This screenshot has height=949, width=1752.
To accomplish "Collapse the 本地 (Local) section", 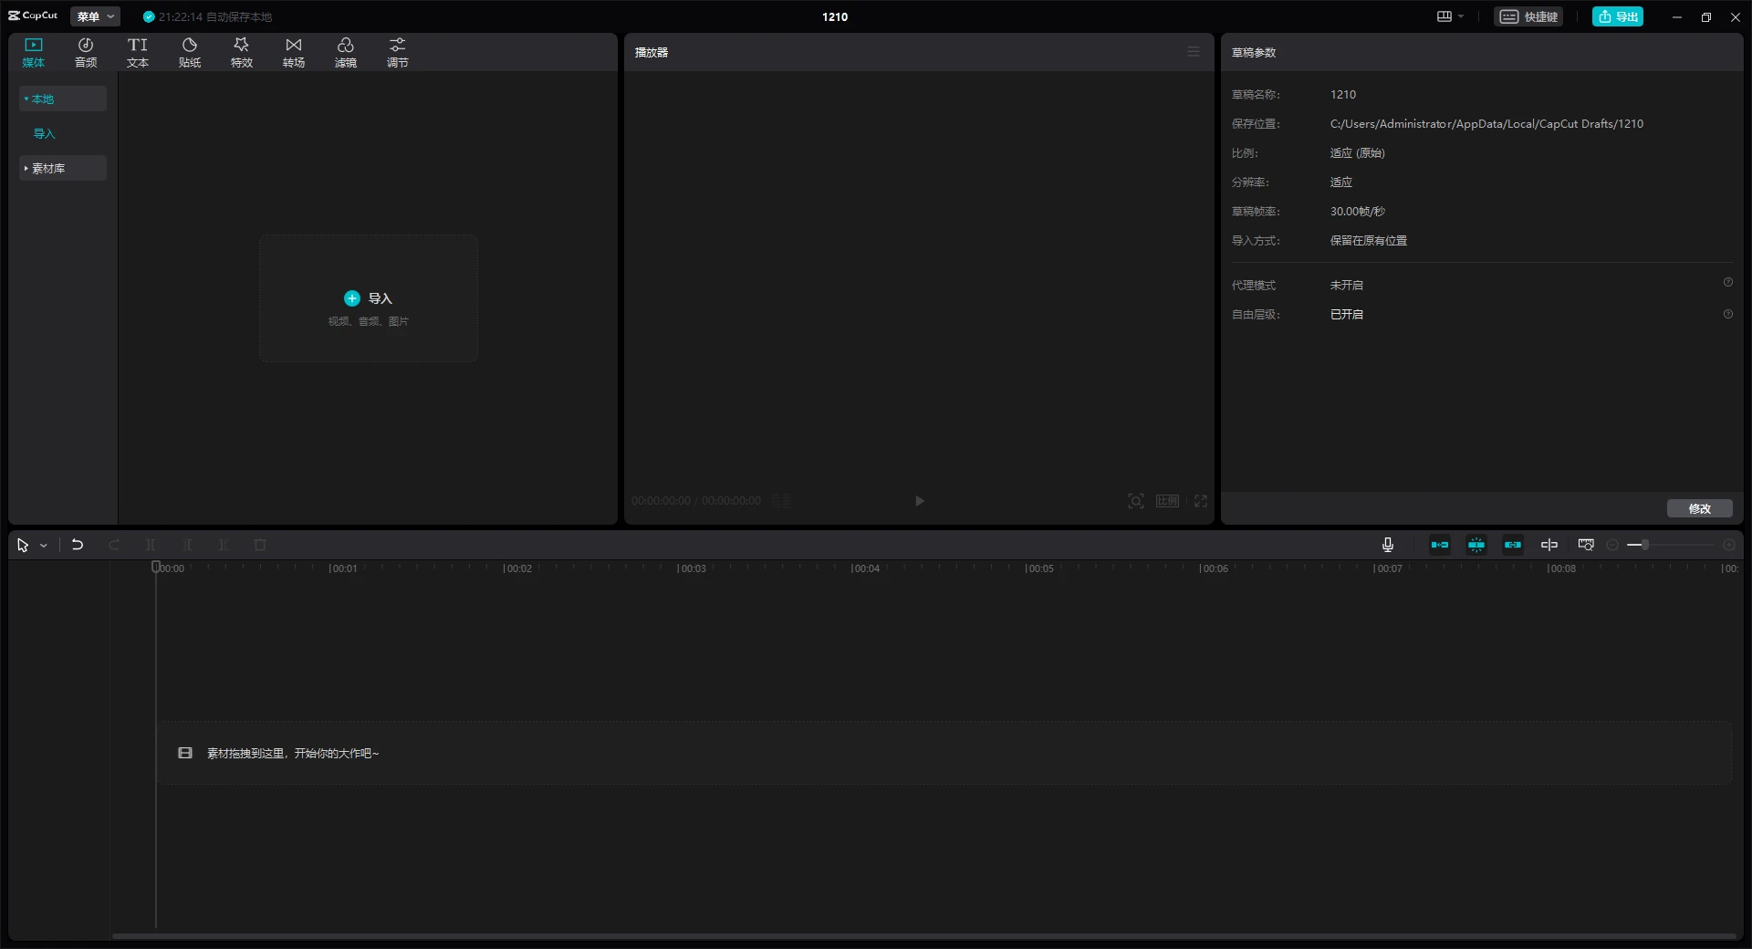I will pos(63,99).
